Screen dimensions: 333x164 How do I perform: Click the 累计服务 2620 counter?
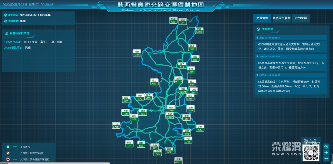coord(17,21)
